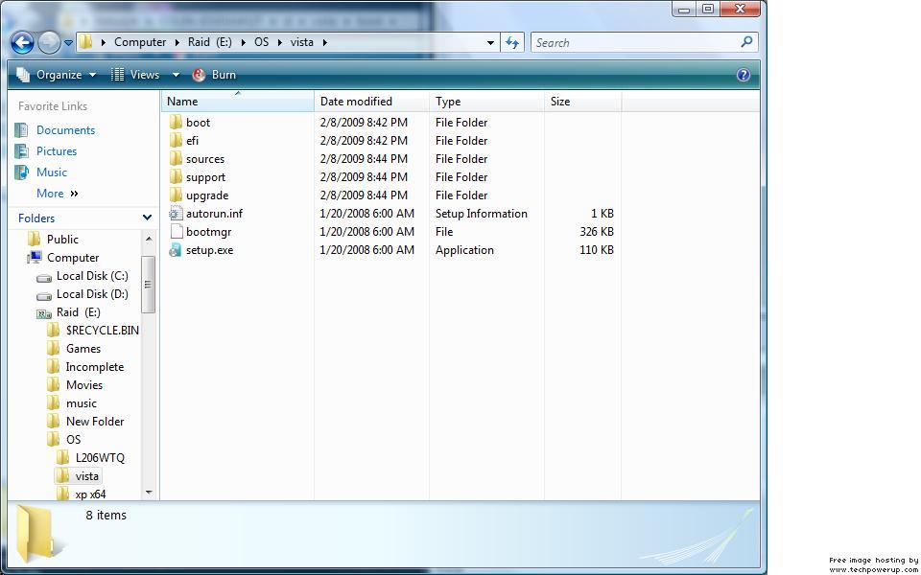The height and width of the screenshot is (575, 921).
Task: Click the folder icon in address bar
Action: 85,41
